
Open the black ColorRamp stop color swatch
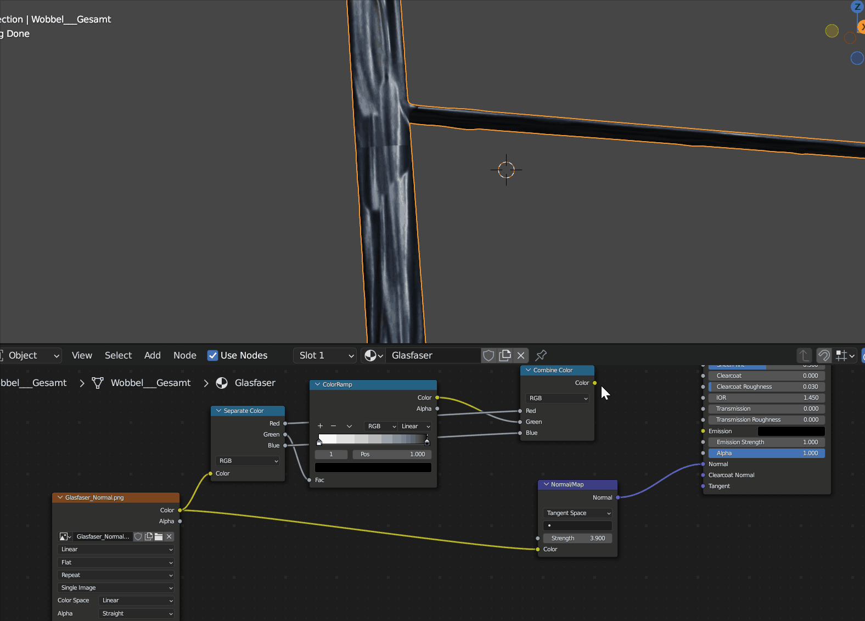click(373, 467)
